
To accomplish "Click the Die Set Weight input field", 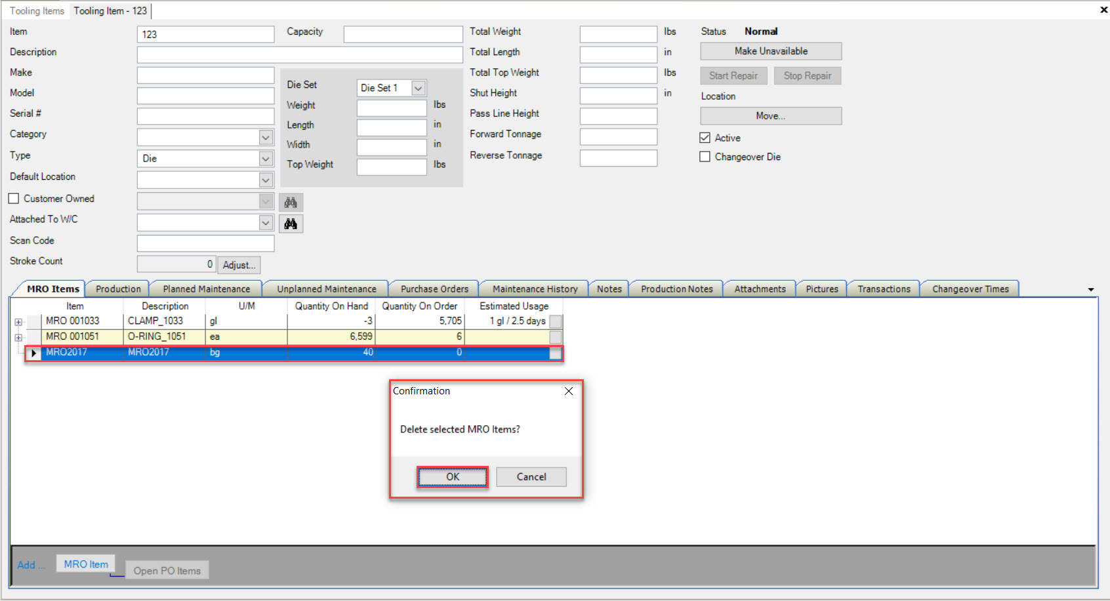I will click(392, 108).
